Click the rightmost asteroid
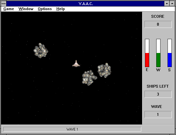Image resolution: width=176 pixels, height=135 pixels. [x=104, y=70]
